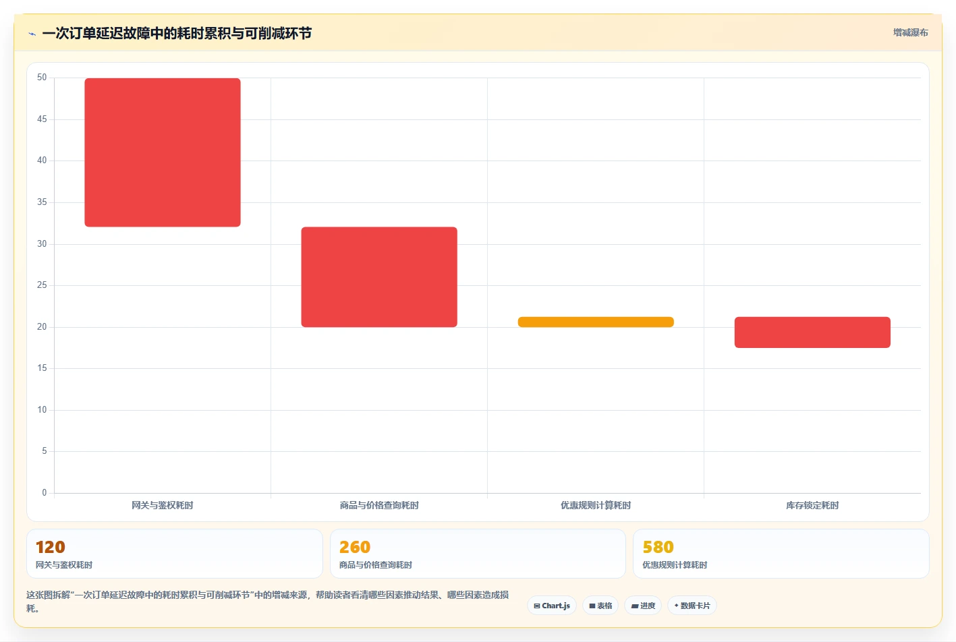Screen dimensions: 956x642
Task: Click the 进度 tag chip
Action: click(x=643, y=606)
